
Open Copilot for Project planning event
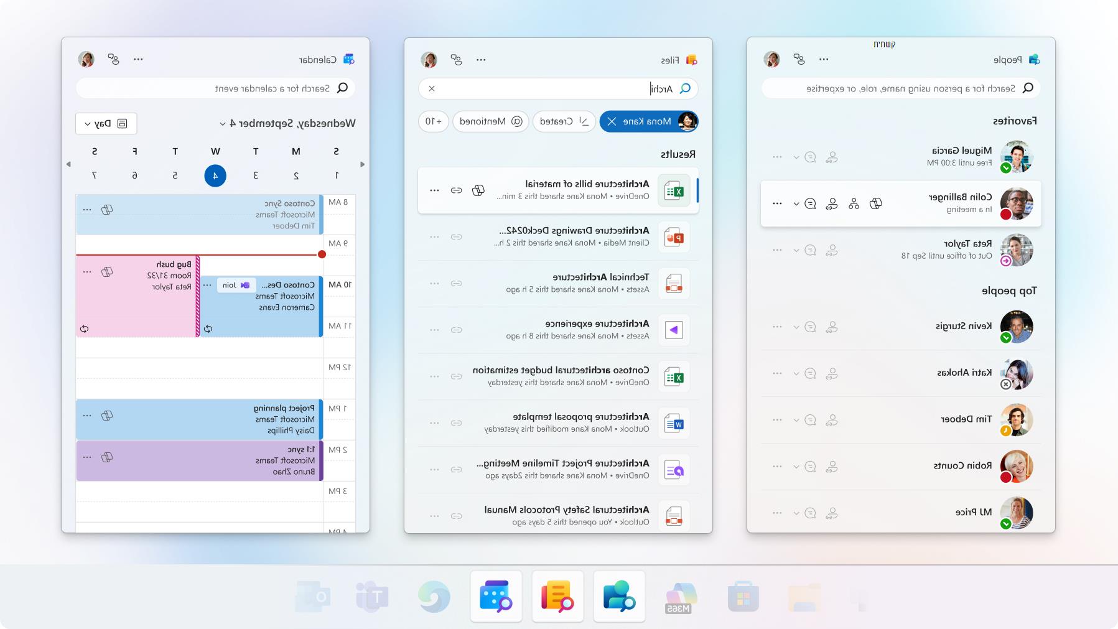point(107,416)
